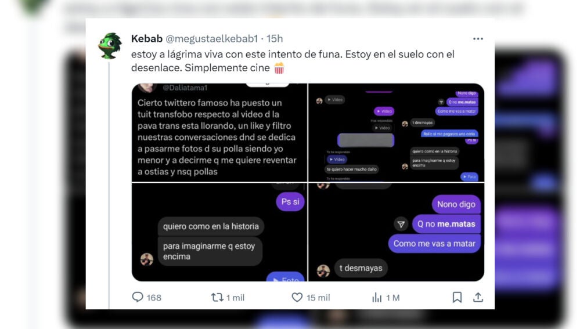The height and width of the screenshot is (329, 580).
Task: Open the top-left image with Cierto twittero text
Action: point(219,133)
